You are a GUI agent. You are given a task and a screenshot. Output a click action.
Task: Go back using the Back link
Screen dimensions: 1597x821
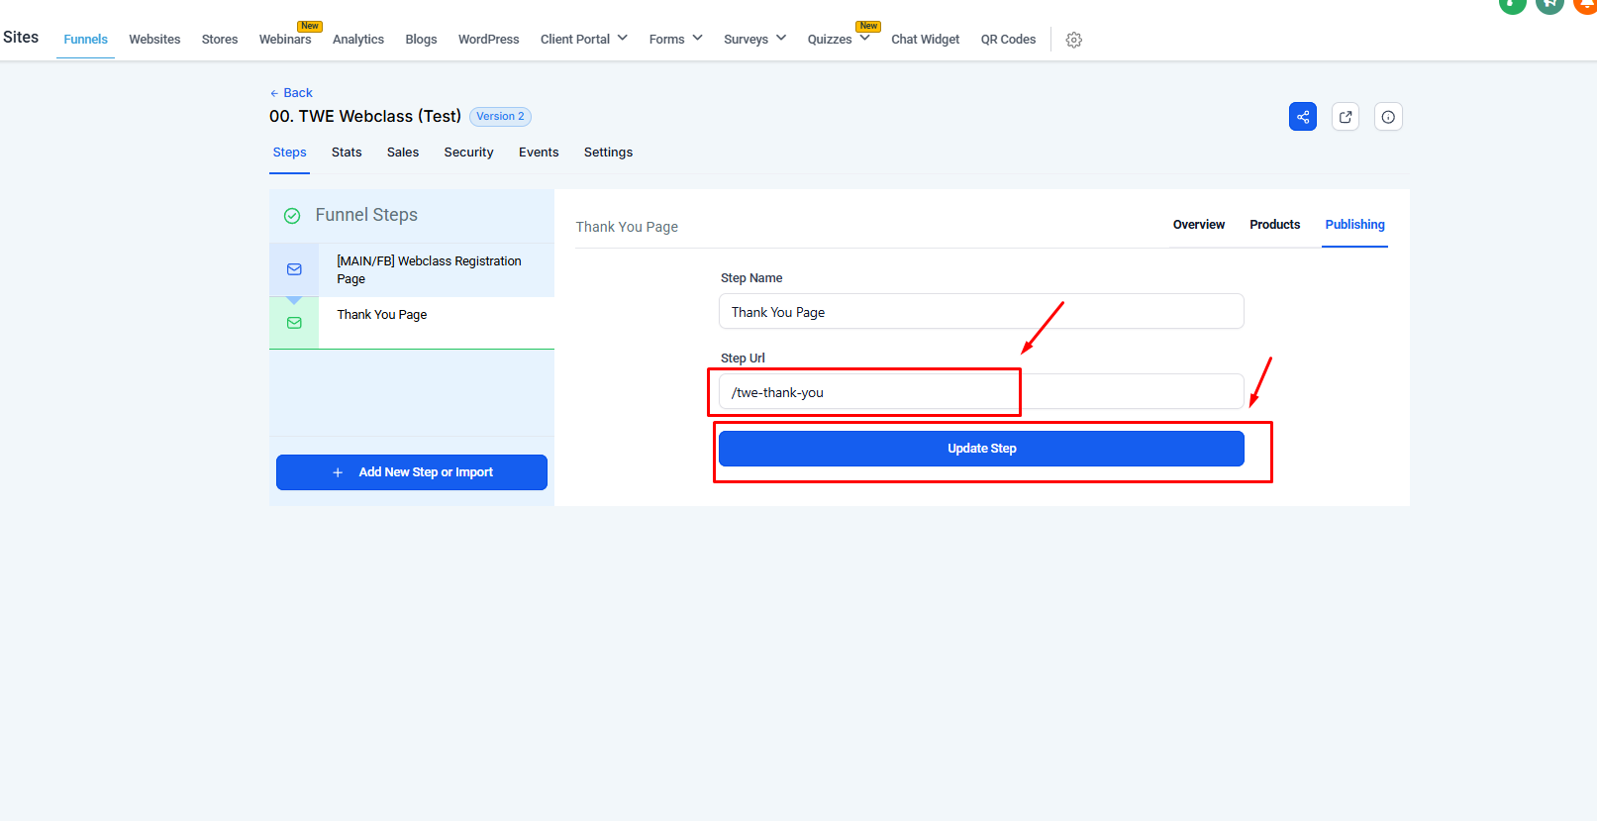[x=292, y=93]
